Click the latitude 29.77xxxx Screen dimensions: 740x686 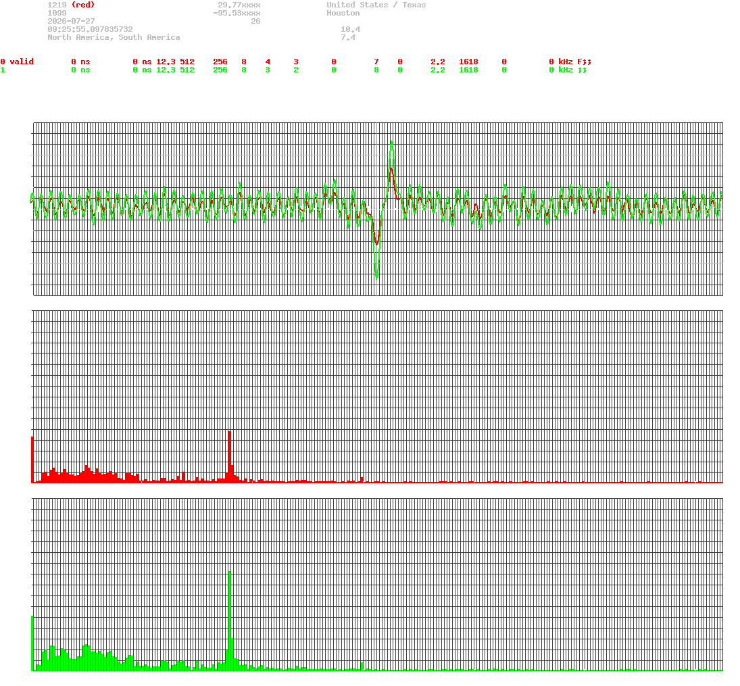pos(239,5)
